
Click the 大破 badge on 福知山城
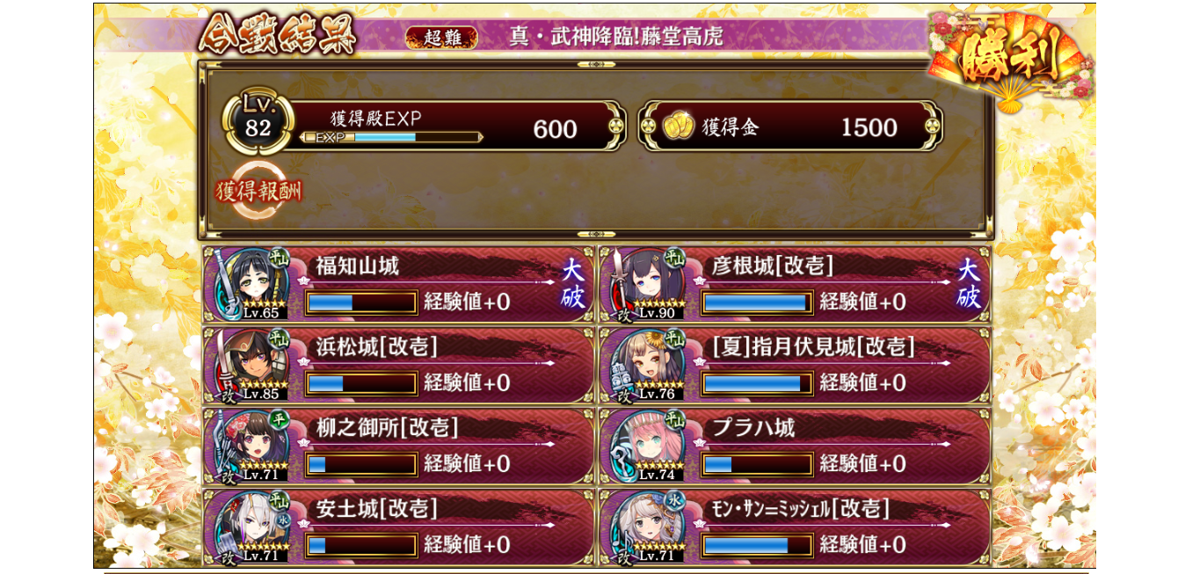(572, 283)
